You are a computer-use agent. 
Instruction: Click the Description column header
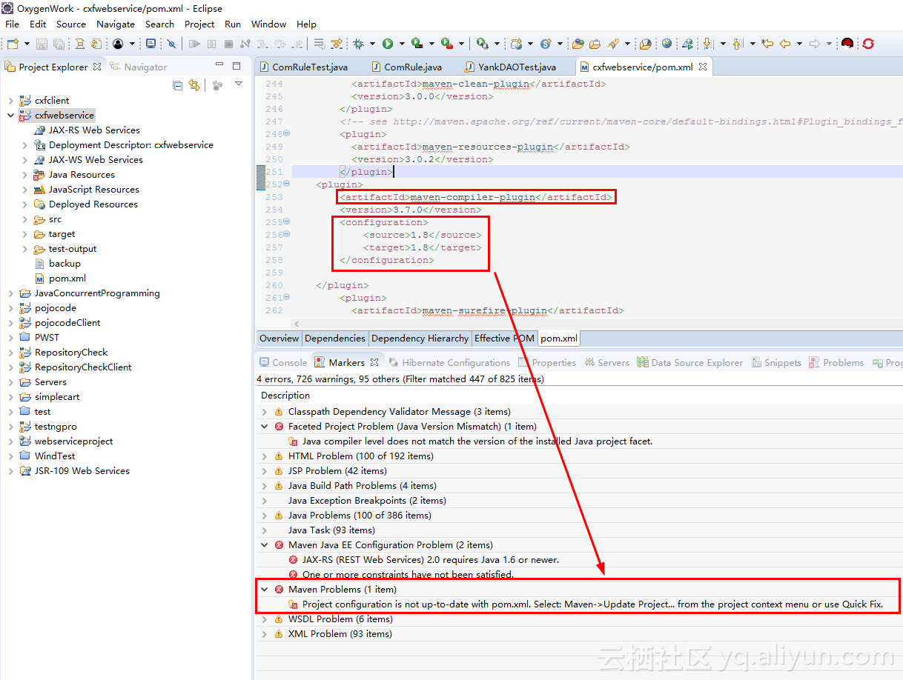click(x=285, y=396)
